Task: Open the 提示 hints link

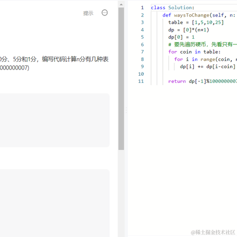Action: click(88, 13)
